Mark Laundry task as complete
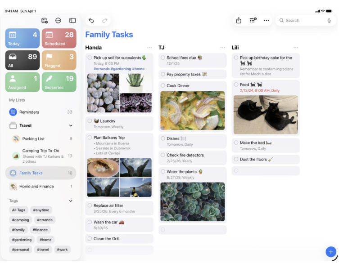Image resolution: width=357 pixels, height=263 pixels. pyautogui.click(x=90, y=121)
